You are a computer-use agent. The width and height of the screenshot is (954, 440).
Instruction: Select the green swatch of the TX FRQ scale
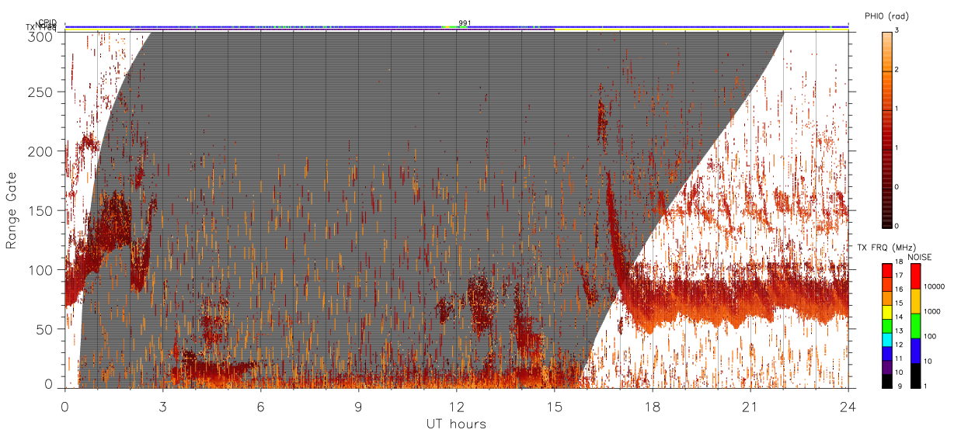[887, 326]
